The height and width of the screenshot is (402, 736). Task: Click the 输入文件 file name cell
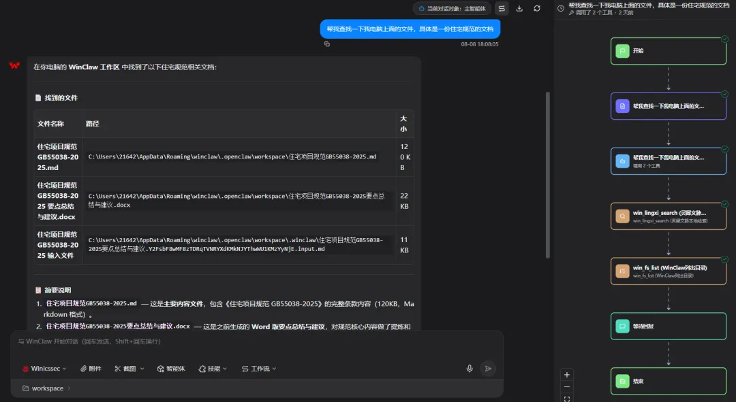(x=58, y=245)
